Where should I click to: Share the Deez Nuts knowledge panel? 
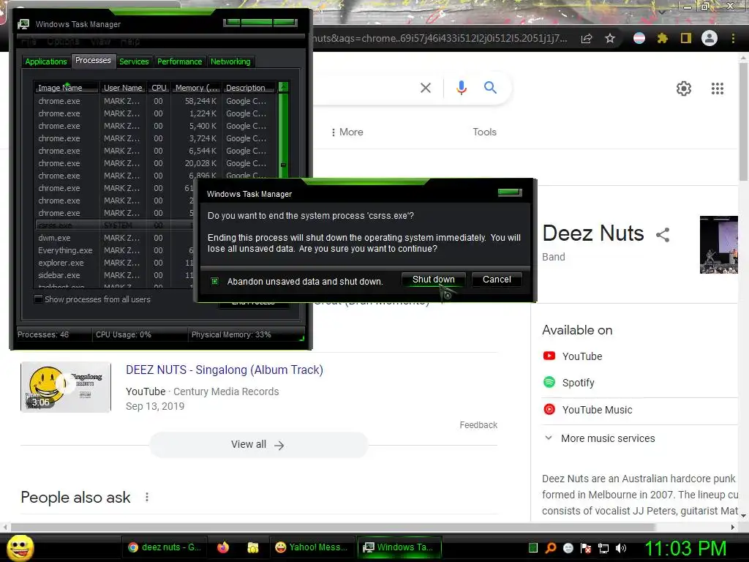click(x=663, y=235)
